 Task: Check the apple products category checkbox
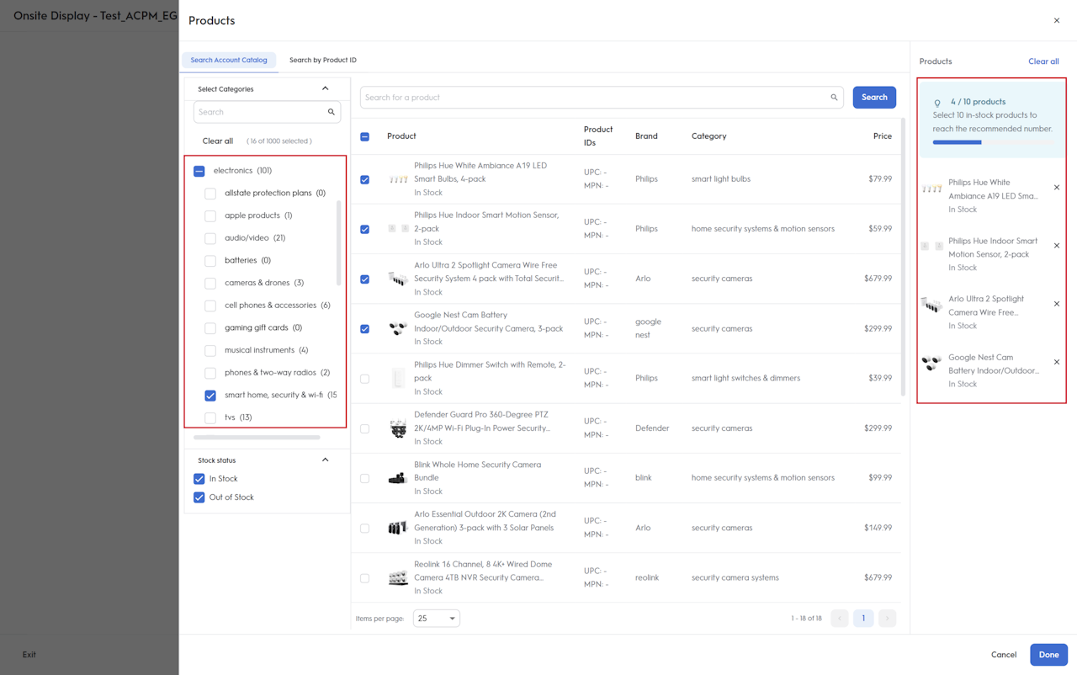pos(210,215)
